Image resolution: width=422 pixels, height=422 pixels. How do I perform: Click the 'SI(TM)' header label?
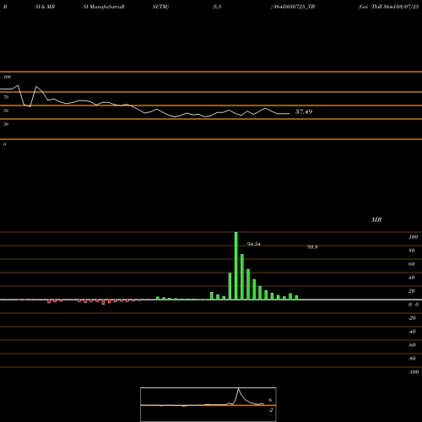tap(160, 7)
